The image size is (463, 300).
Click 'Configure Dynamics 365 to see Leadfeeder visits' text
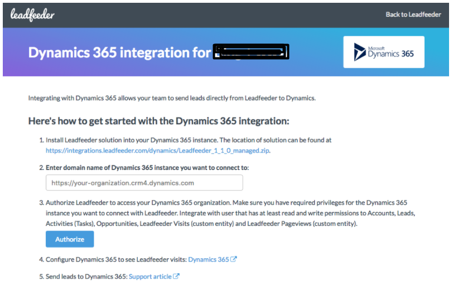click(117, 259)
